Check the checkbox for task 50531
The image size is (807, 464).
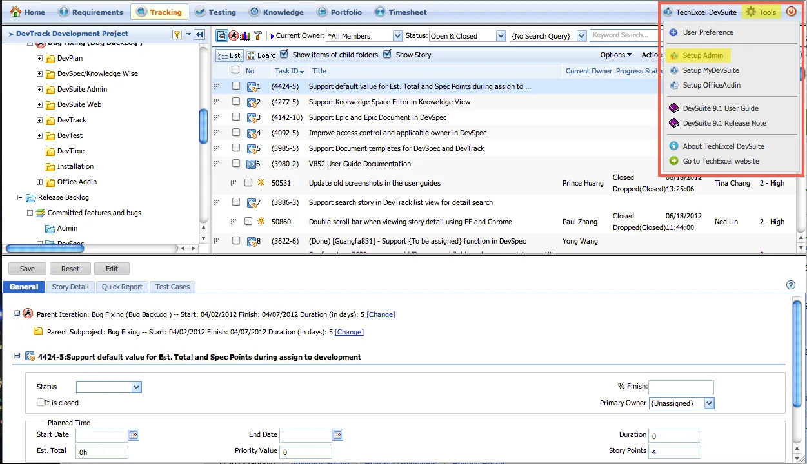click(x=248, y=183)
